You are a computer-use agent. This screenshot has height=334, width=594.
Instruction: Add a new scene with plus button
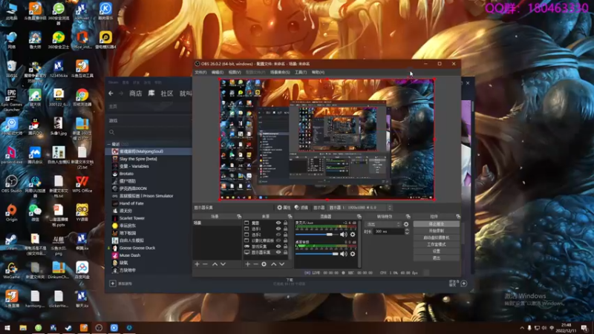197,264
